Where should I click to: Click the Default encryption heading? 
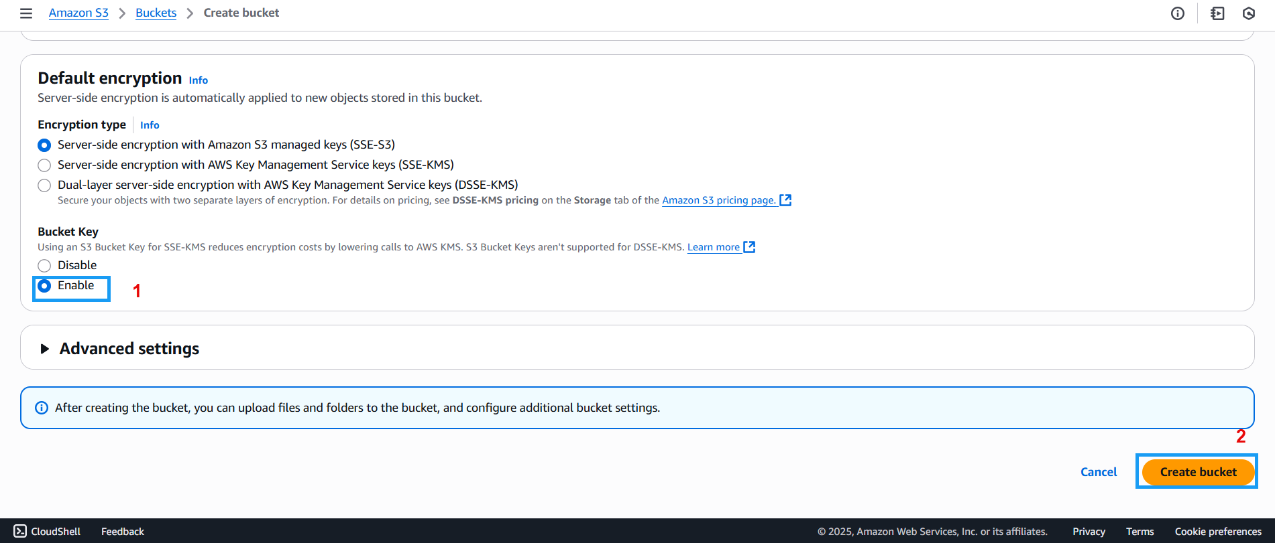[110, 78]
